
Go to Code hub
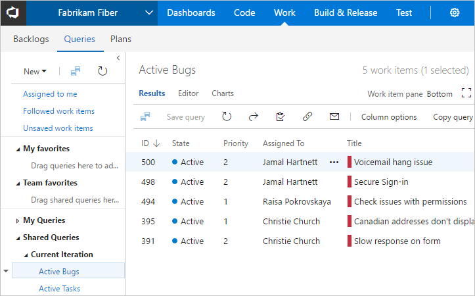point(244,12)
